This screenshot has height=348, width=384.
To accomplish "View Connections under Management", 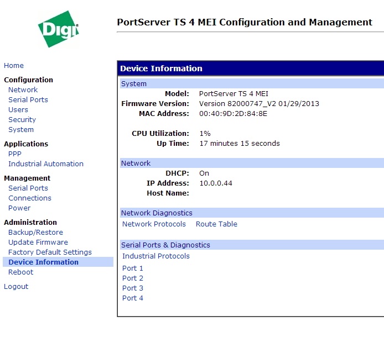I will point(30,198).
